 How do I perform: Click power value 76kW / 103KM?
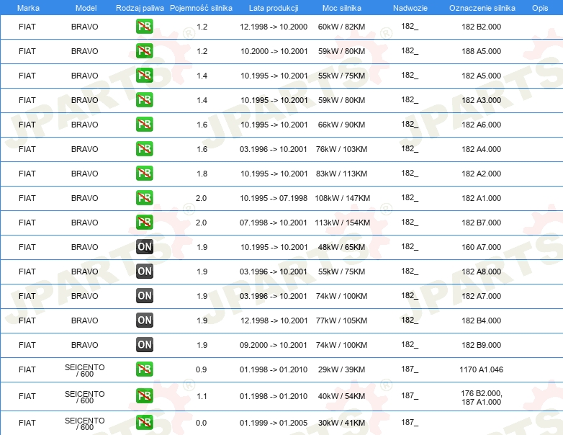(341, 148)
